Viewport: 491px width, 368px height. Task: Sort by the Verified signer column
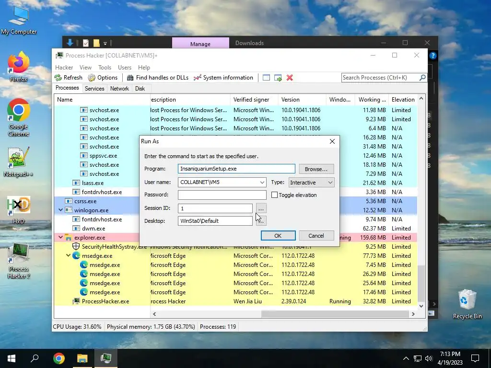254,100
